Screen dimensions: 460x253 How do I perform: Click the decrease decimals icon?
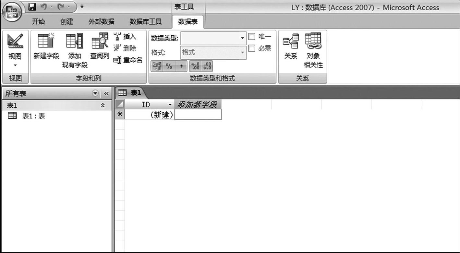coord(207,66)
